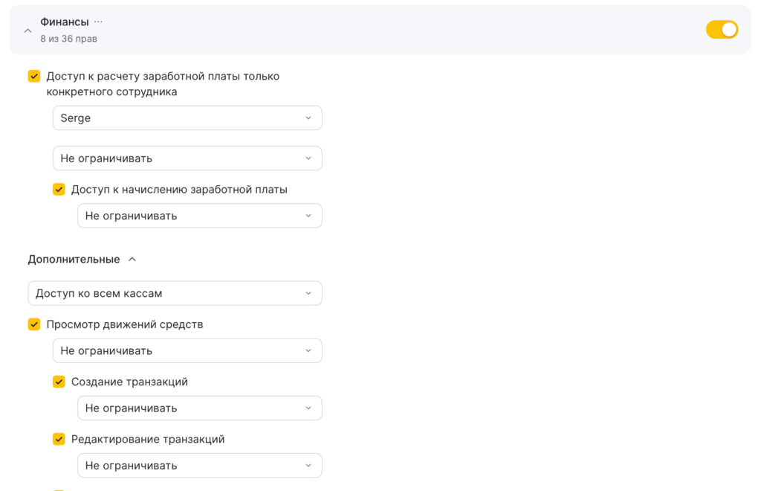Screen dimensions: 761x491
Task: Click the 'Финансы' section title
Action: (x=65, y=22)
